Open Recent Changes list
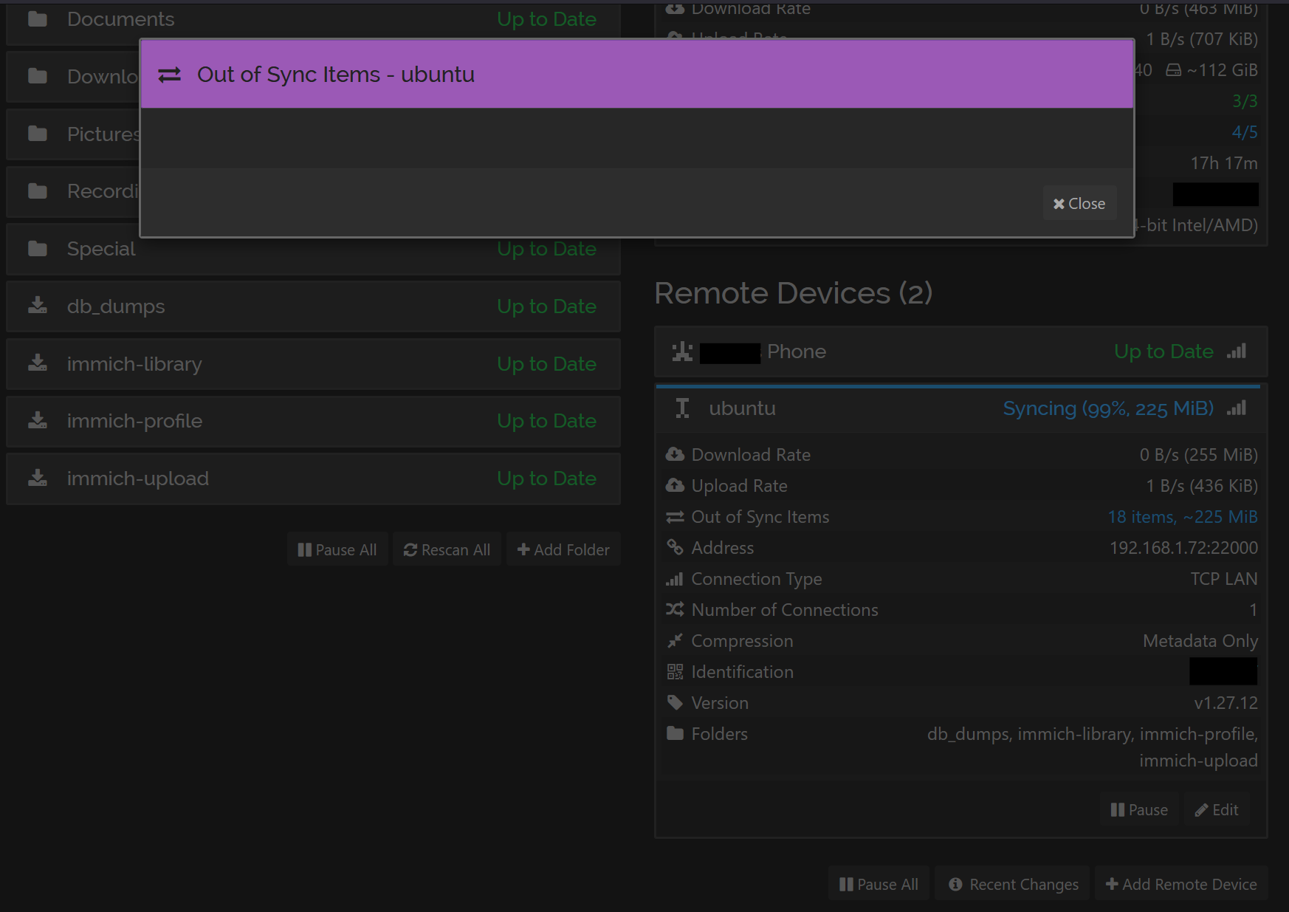The height and width of the screenshot is (912, 1289). (x=1013, y=884)
